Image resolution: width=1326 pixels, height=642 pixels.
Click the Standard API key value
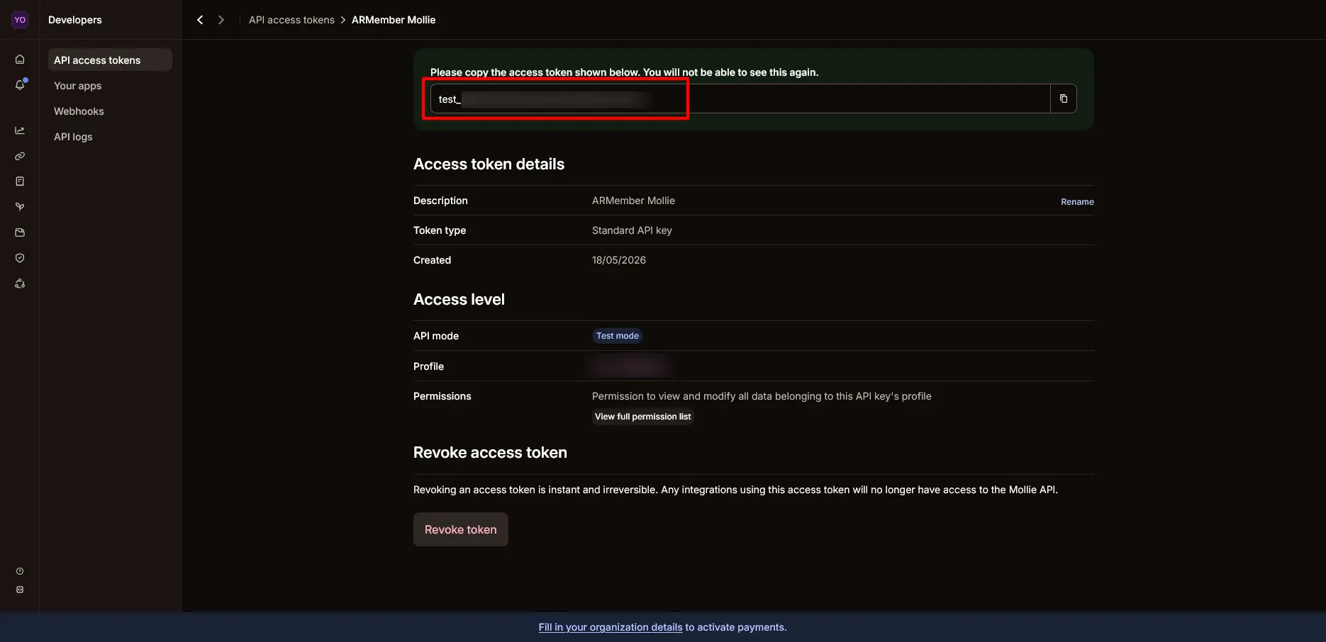coord(632,230)
